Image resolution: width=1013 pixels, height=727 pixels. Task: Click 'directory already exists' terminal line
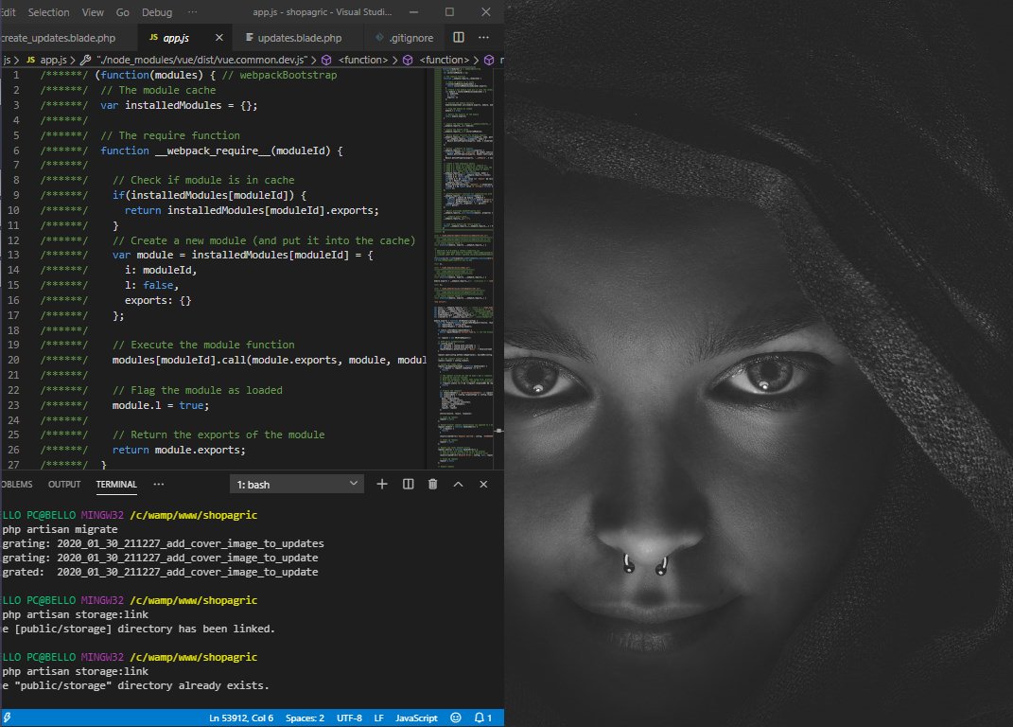135,685
